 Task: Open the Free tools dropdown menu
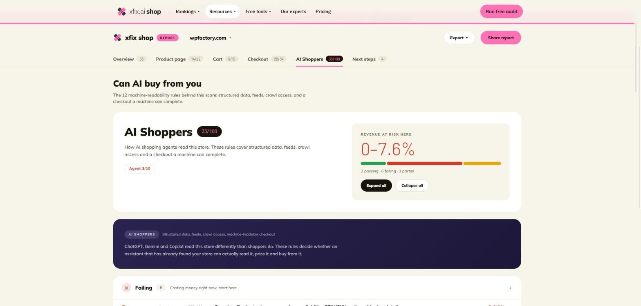click(x=258, y=11)
